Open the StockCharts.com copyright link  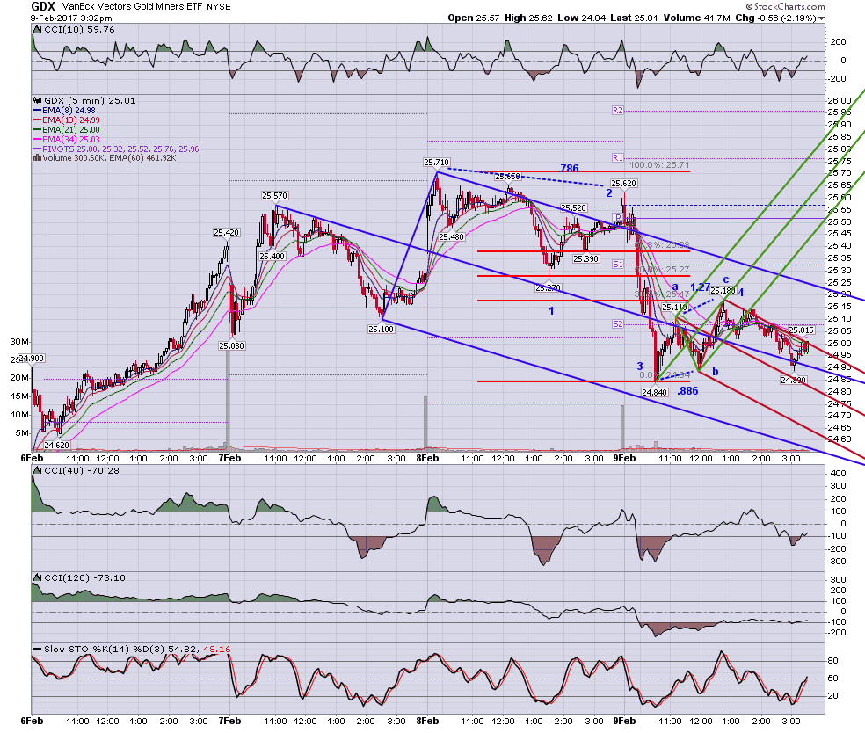click(x=785, y=7)
